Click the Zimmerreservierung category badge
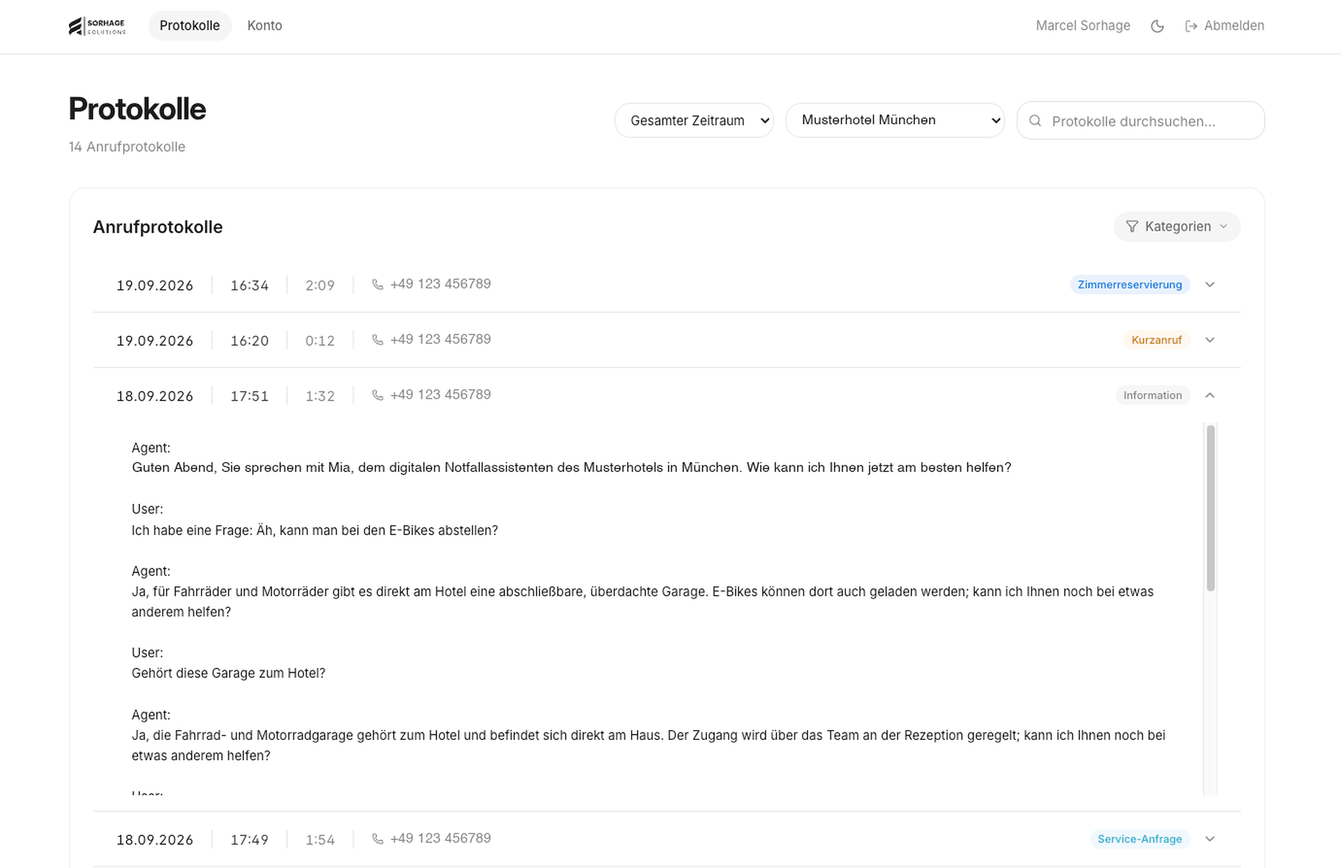The image size is (1341, 868). (x=1129, y=284)
